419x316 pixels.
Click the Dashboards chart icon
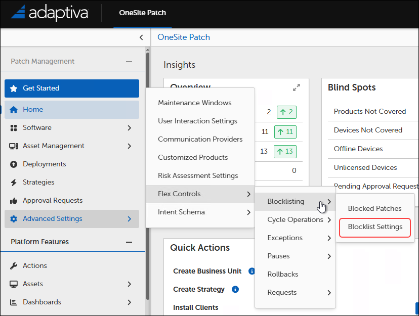14,302
